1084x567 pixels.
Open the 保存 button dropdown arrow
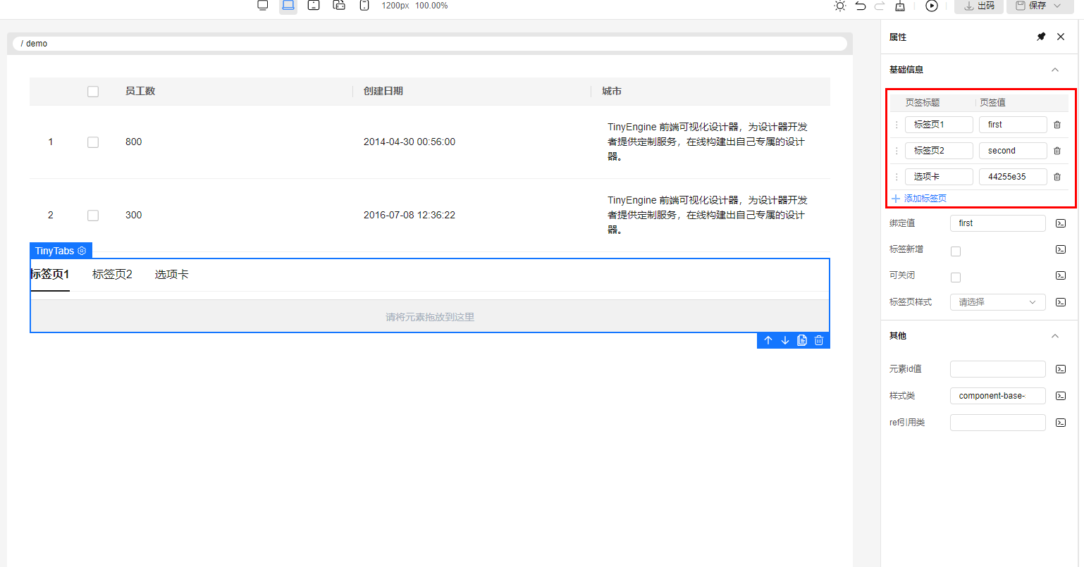[1057, 6]
